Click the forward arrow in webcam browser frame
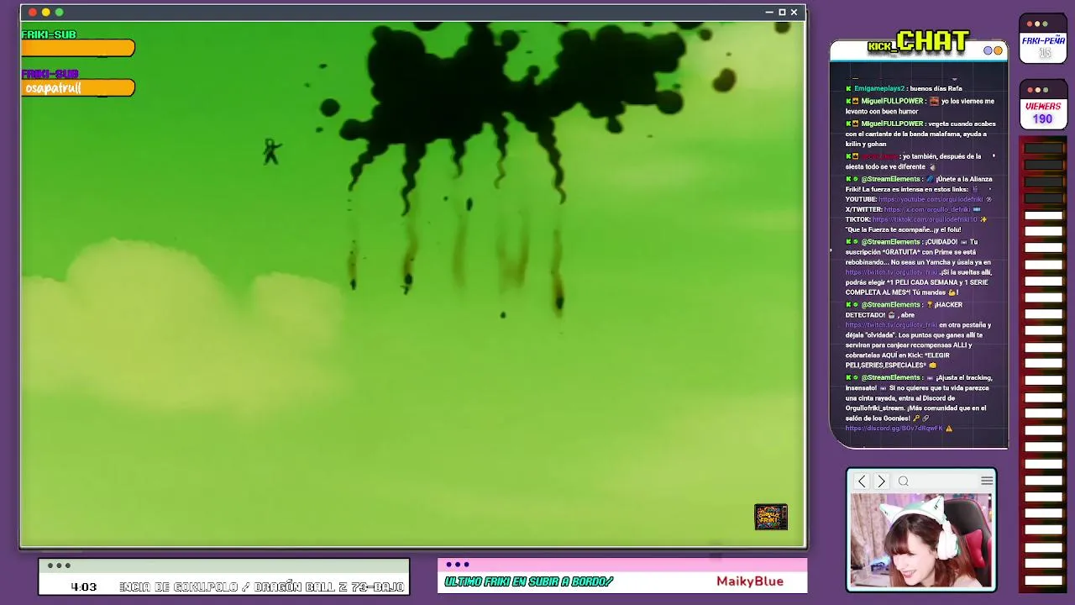This screenshot has width=1075, height=605. click(881, 481)
